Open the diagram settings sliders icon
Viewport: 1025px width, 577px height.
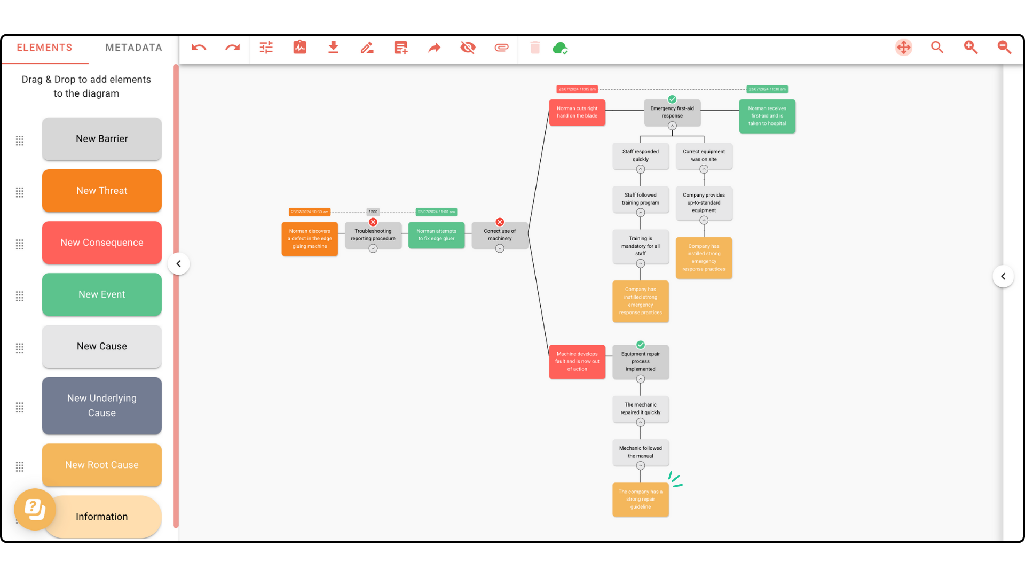coord(266,48)
